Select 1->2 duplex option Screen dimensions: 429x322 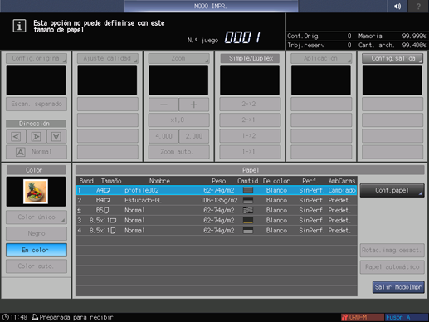click(250, 136)
